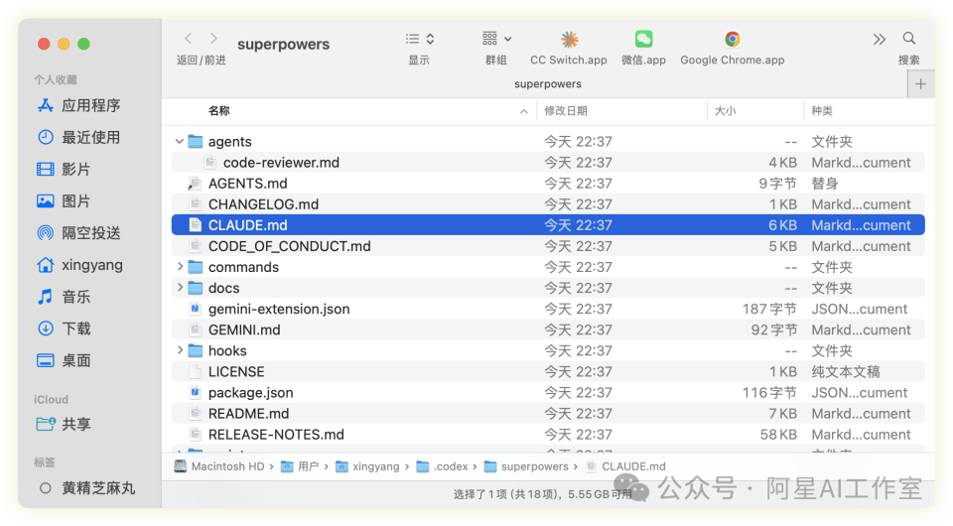The image size is (953, 526).
Task: Sort by the 名称 column header
Action: [x=218, y=110]
